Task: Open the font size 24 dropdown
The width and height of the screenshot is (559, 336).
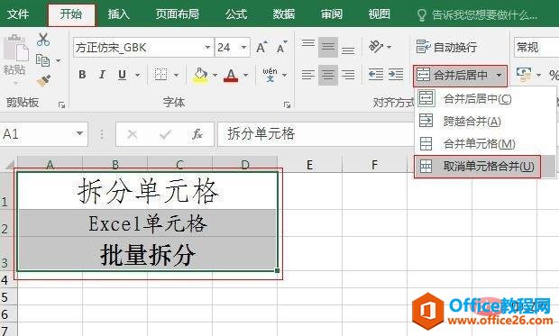Action: point(243,47)
